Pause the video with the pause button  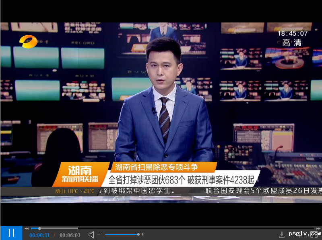pos(11,233)
